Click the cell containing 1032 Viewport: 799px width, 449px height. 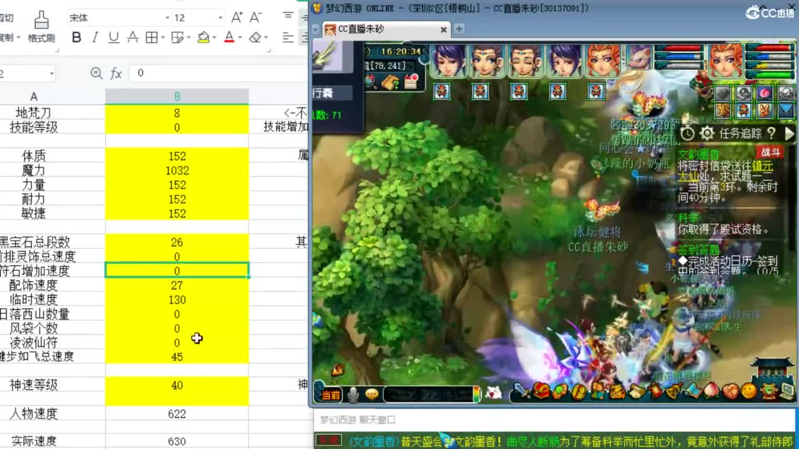pos(177,170)
